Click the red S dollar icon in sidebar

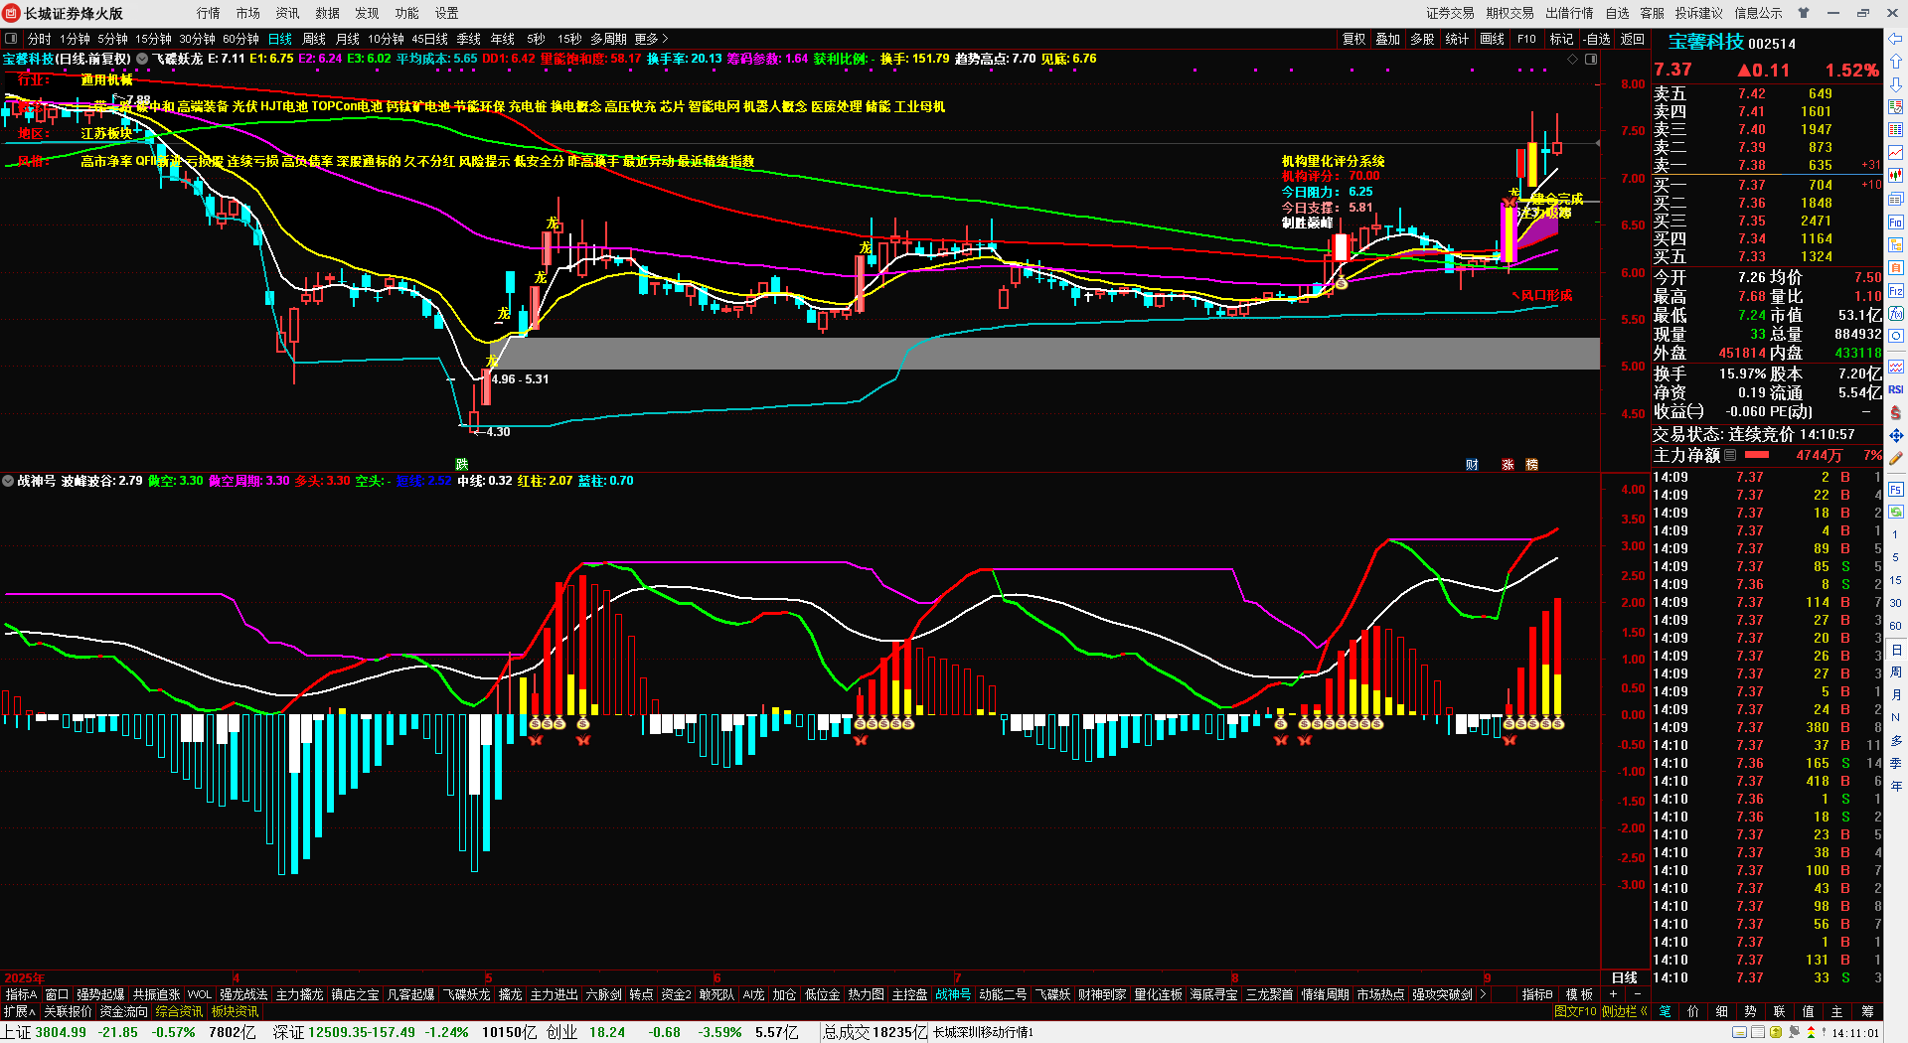pyautogui.click(x=1896, y=412)
